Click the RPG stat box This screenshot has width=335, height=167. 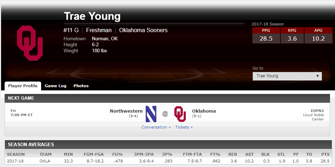[292, 35]
